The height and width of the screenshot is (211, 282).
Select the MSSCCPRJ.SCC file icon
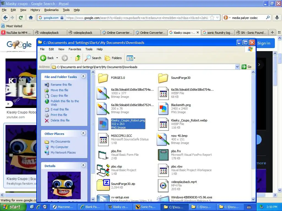click(103, 139)
